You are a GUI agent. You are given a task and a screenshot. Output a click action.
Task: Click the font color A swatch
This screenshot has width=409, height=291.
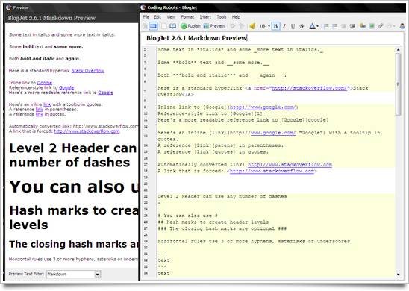pos(312,26)
